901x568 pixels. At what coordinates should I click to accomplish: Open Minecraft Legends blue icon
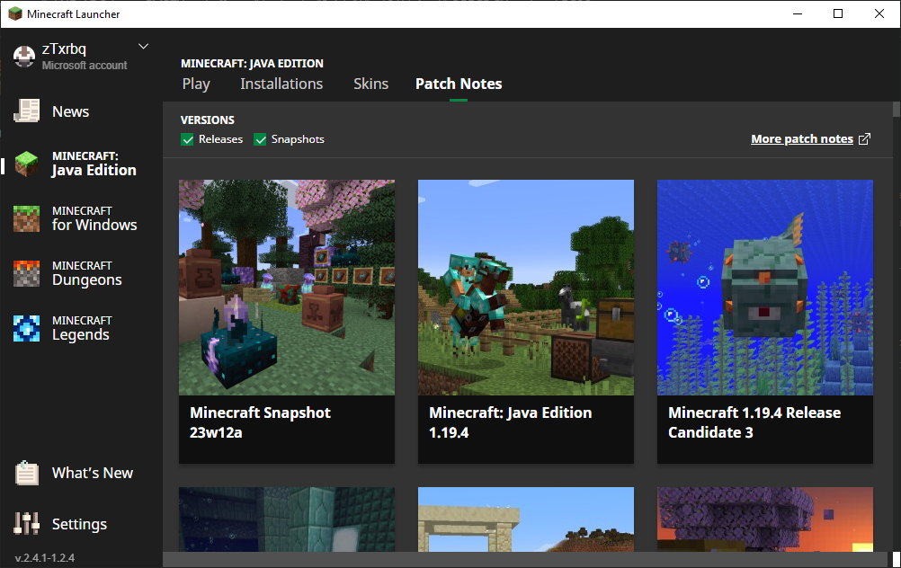tap(26, 329)
